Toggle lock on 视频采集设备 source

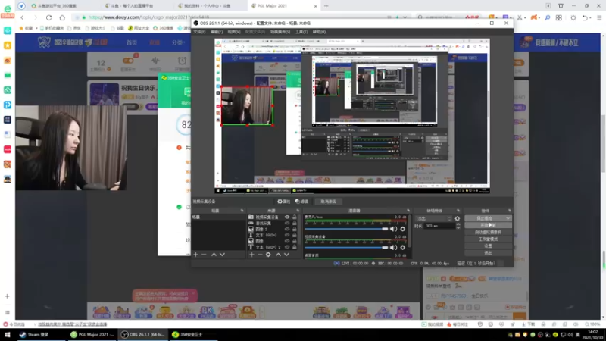[295, 217]
